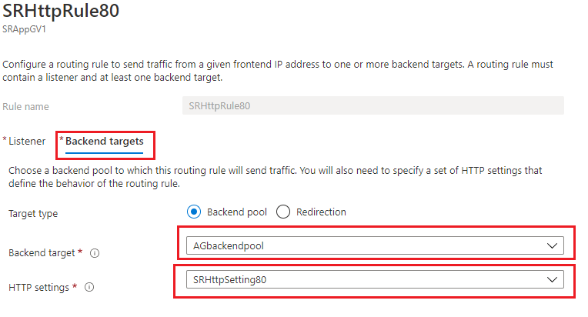The image size is (588, 317).
Task: Click the SRHttpRule80 page title
Action: 62,12
